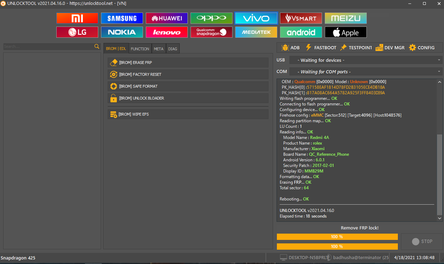This screenshot has height=264, width=444.
Task: Run [BROM] UNLOCK BLOADER
Action: tap(188, 98)
